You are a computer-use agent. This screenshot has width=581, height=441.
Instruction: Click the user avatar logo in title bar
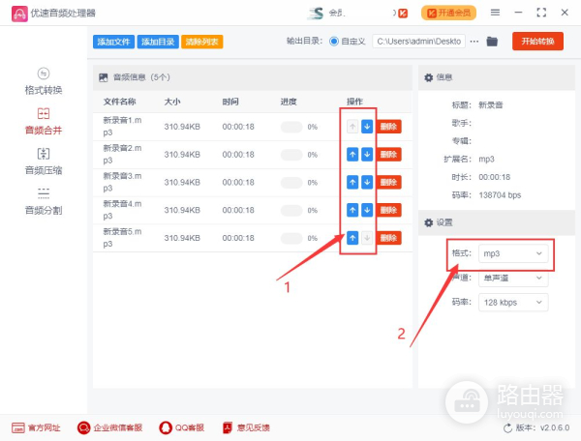coord(316,13)
